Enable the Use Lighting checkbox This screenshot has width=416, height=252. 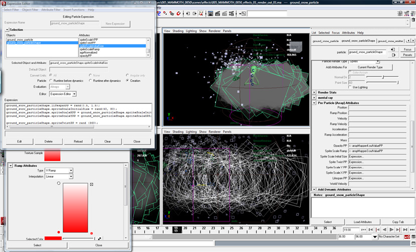(x=351, y=87)
